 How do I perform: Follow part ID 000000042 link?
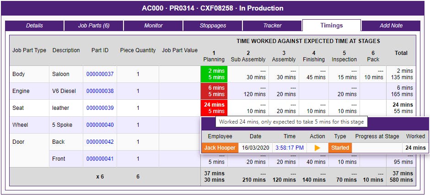pos(100,142)
